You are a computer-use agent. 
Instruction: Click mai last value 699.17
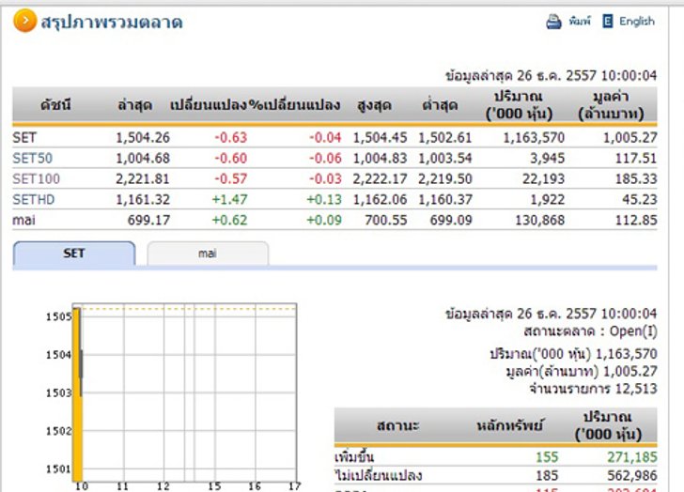pos(148,220)
